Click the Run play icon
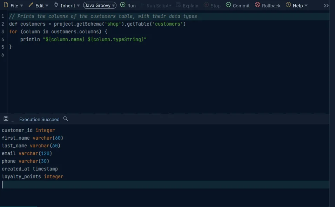 [x=123, y=5]
